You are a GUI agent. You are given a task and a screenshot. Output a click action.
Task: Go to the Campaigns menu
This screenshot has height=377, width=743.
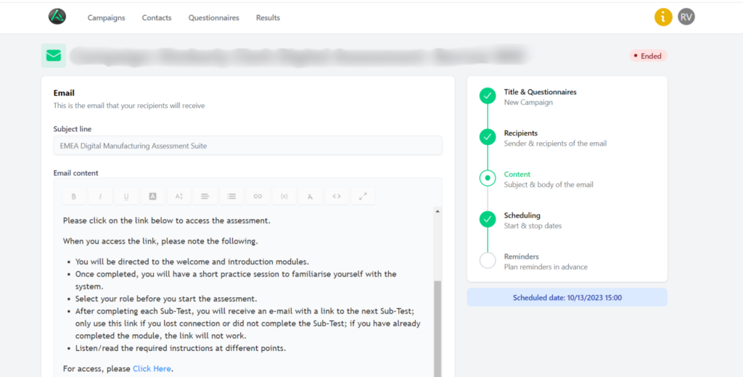coord(106,17)
